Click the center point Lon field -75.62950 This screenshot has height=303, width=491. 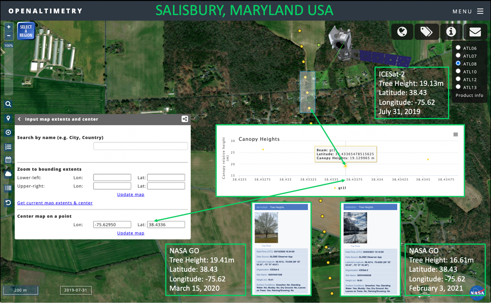click(x=112, y=225)
